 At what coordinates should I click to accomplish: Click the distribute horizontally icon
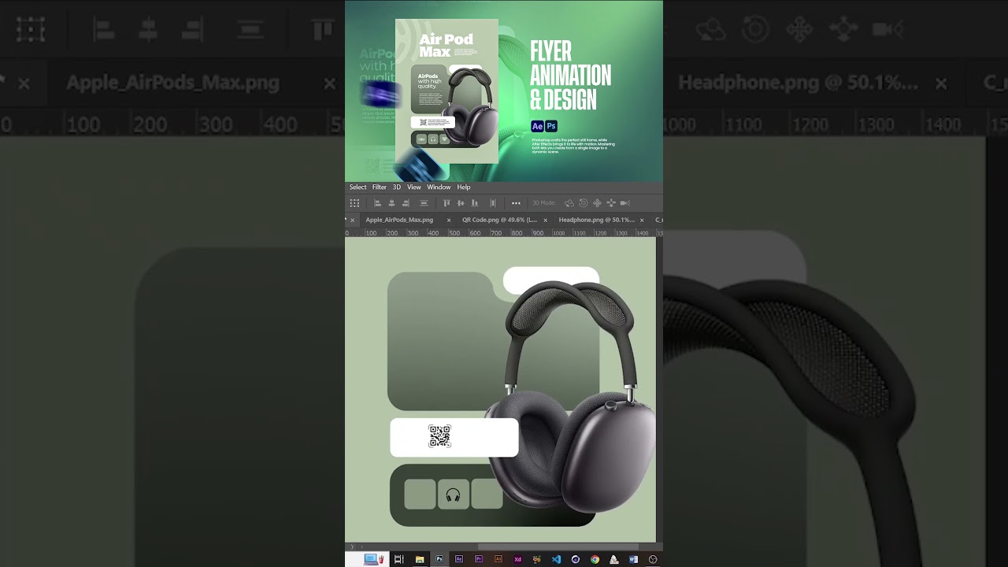click(493, 203)
